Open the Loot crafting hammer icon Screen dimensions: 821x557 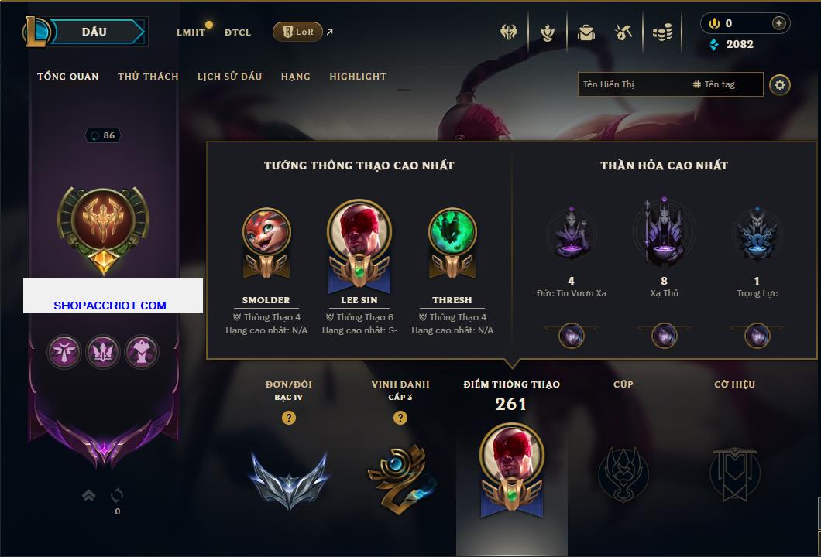point(623,32)
